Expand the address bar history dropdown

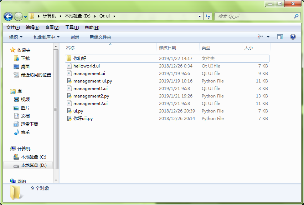tap(200, 16)
